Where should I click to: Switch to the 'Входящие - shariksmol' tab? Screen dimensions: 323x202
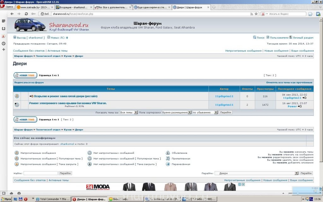point(74,7)
